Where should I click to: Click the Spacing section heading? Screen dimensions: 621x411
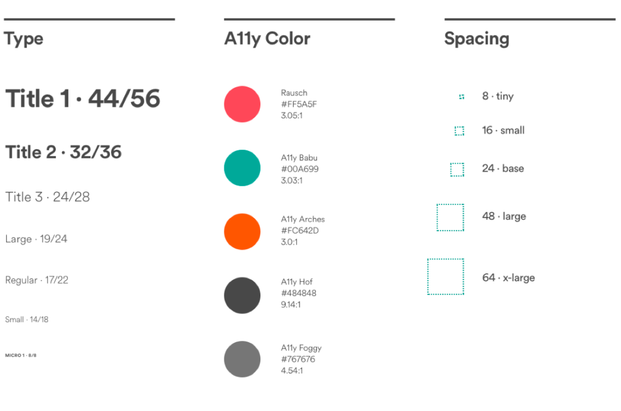477,39
